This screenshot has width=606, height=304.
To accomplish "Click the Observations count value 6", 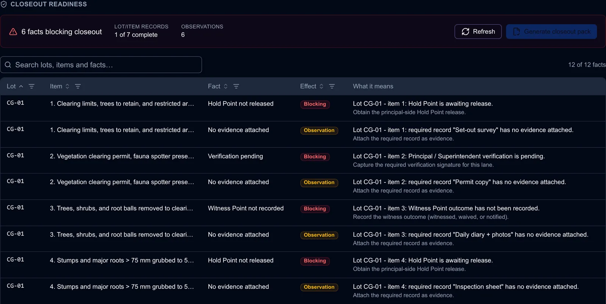I will pyautogui.click(x=183, y=35).
